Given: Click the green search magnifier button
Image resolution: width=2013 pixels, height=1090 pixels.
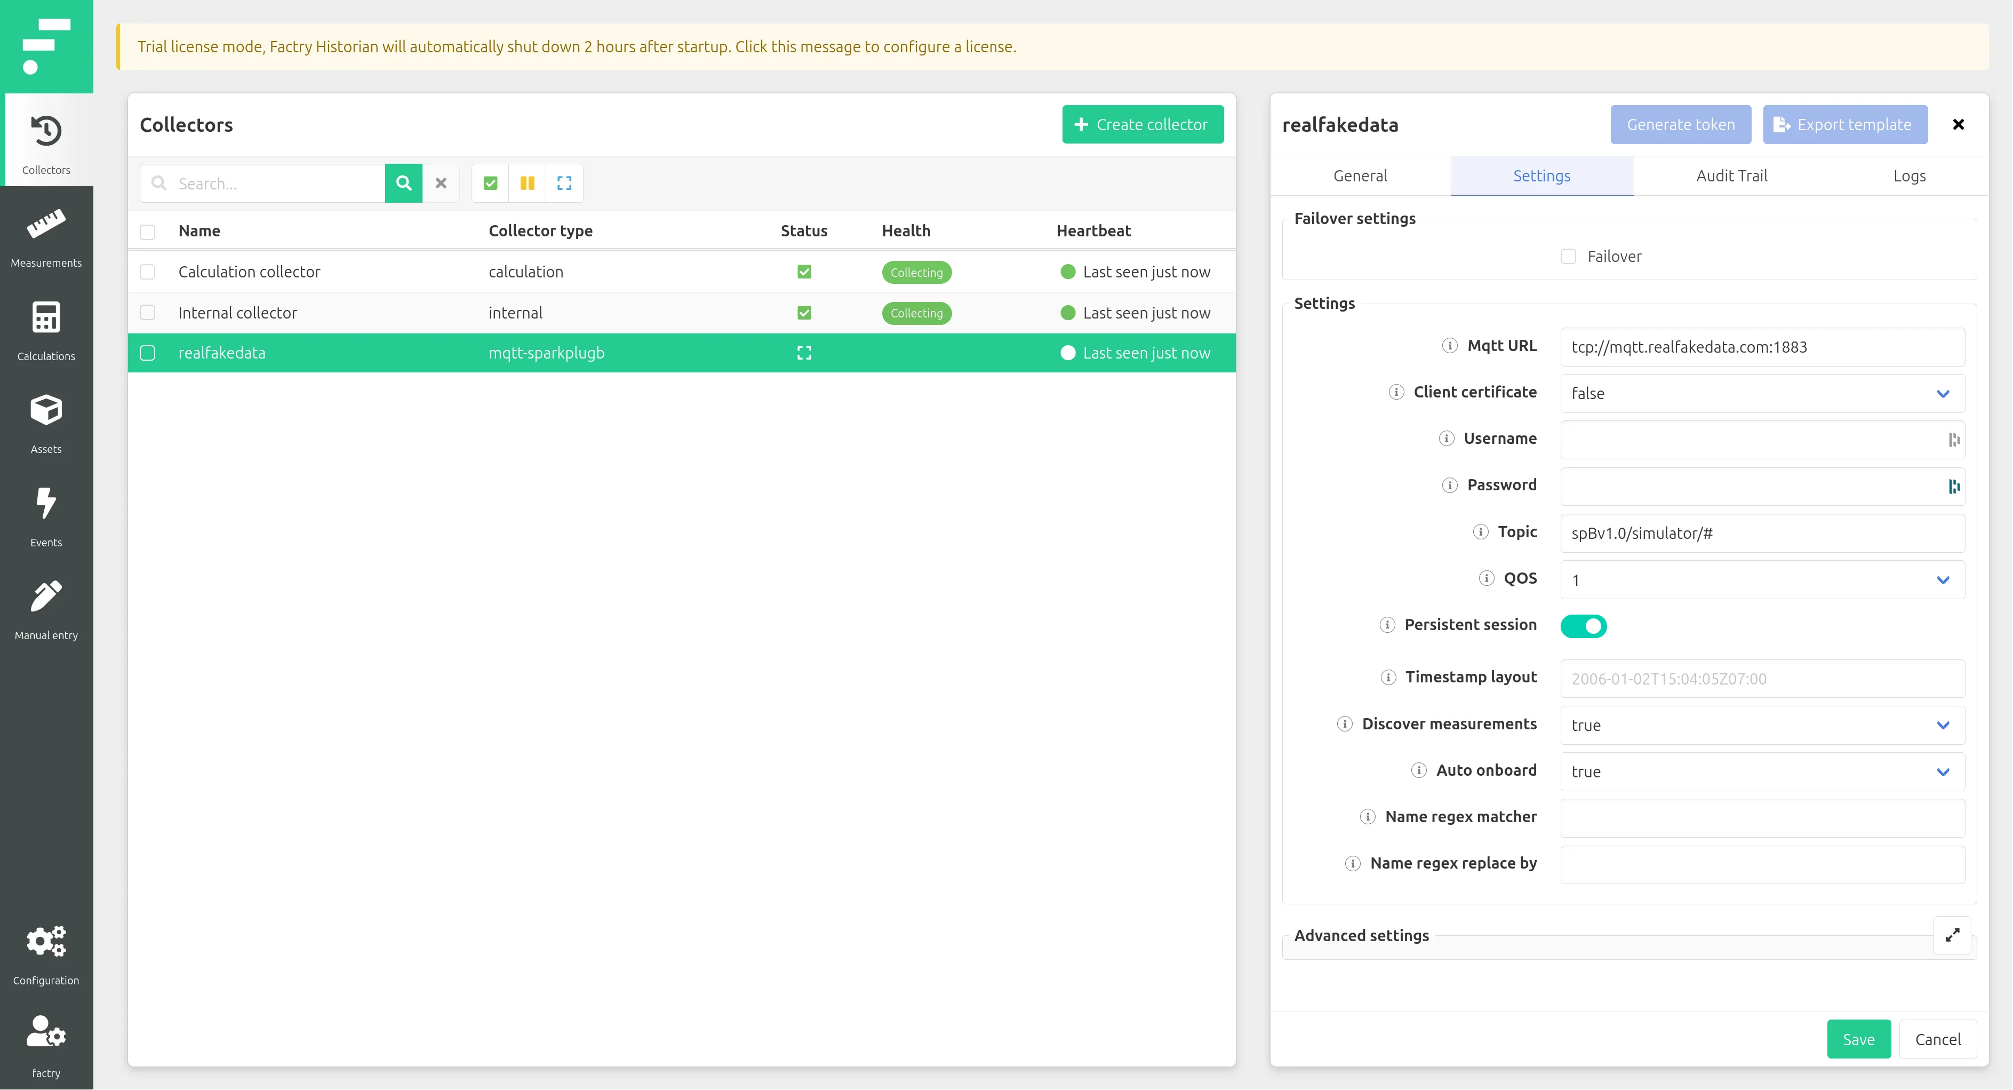Looking at the screenshot, I should click(403, 183).
